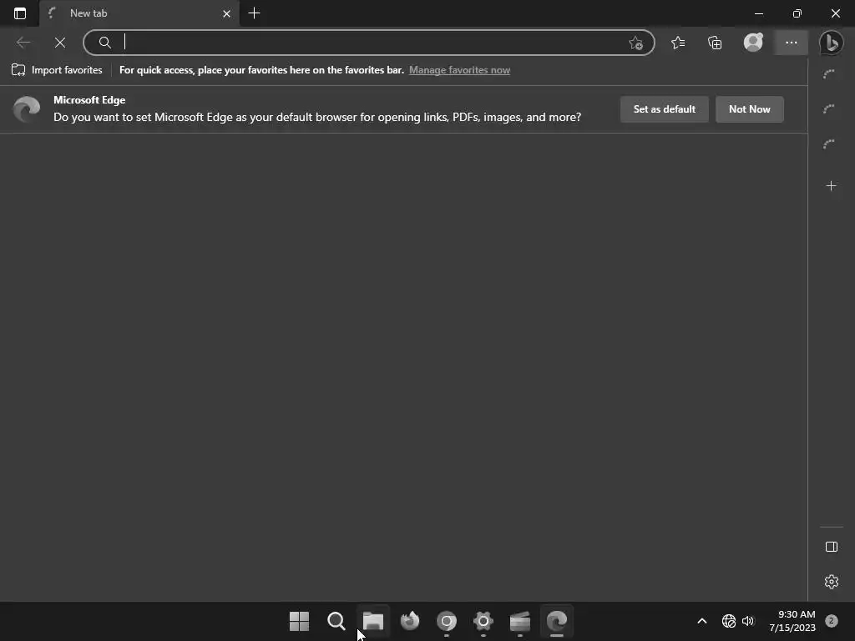This screenshot has height=641, width=855.
Task: Open the Windows Start menu
Action: point(299,621)
